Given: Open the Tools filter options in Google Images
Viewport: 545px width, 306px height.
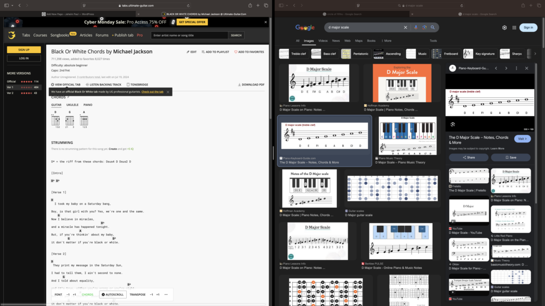Looking at the screenshot, I should pyautogui.click(x=433, y=40).
